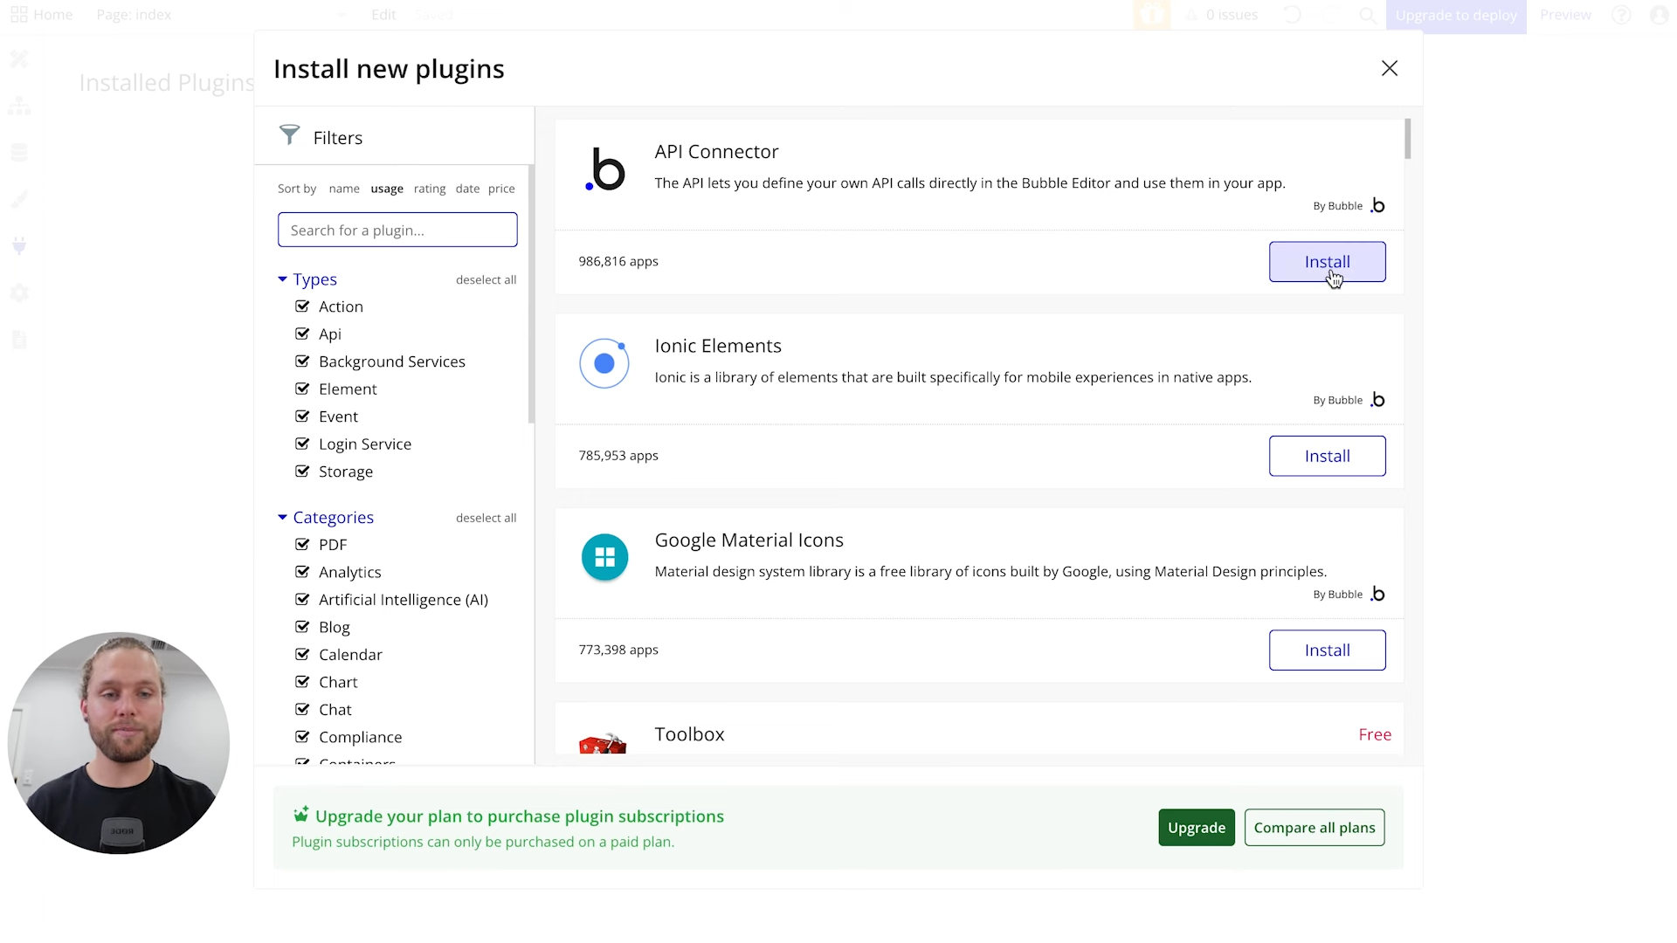Open the Plugins tab in the sidebar
This screenshot has height=943, width=1677.
pos(19,246)
